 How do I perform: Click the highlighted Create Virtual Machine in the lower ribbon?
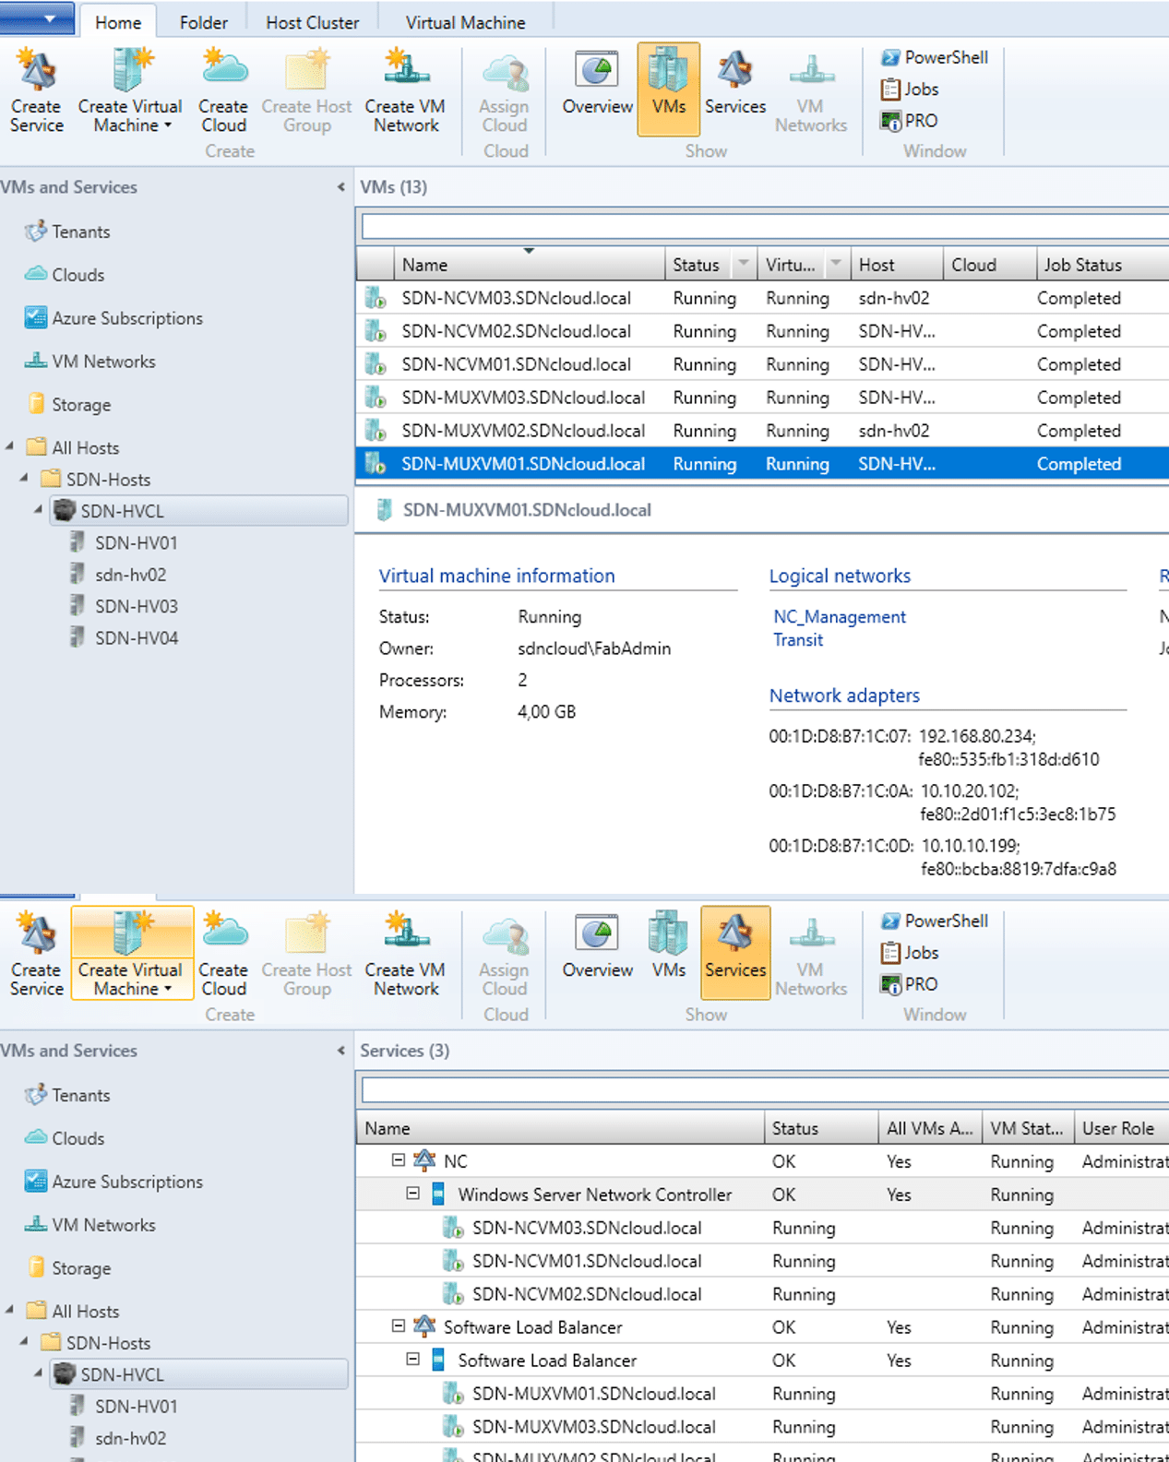pos(132,953)
